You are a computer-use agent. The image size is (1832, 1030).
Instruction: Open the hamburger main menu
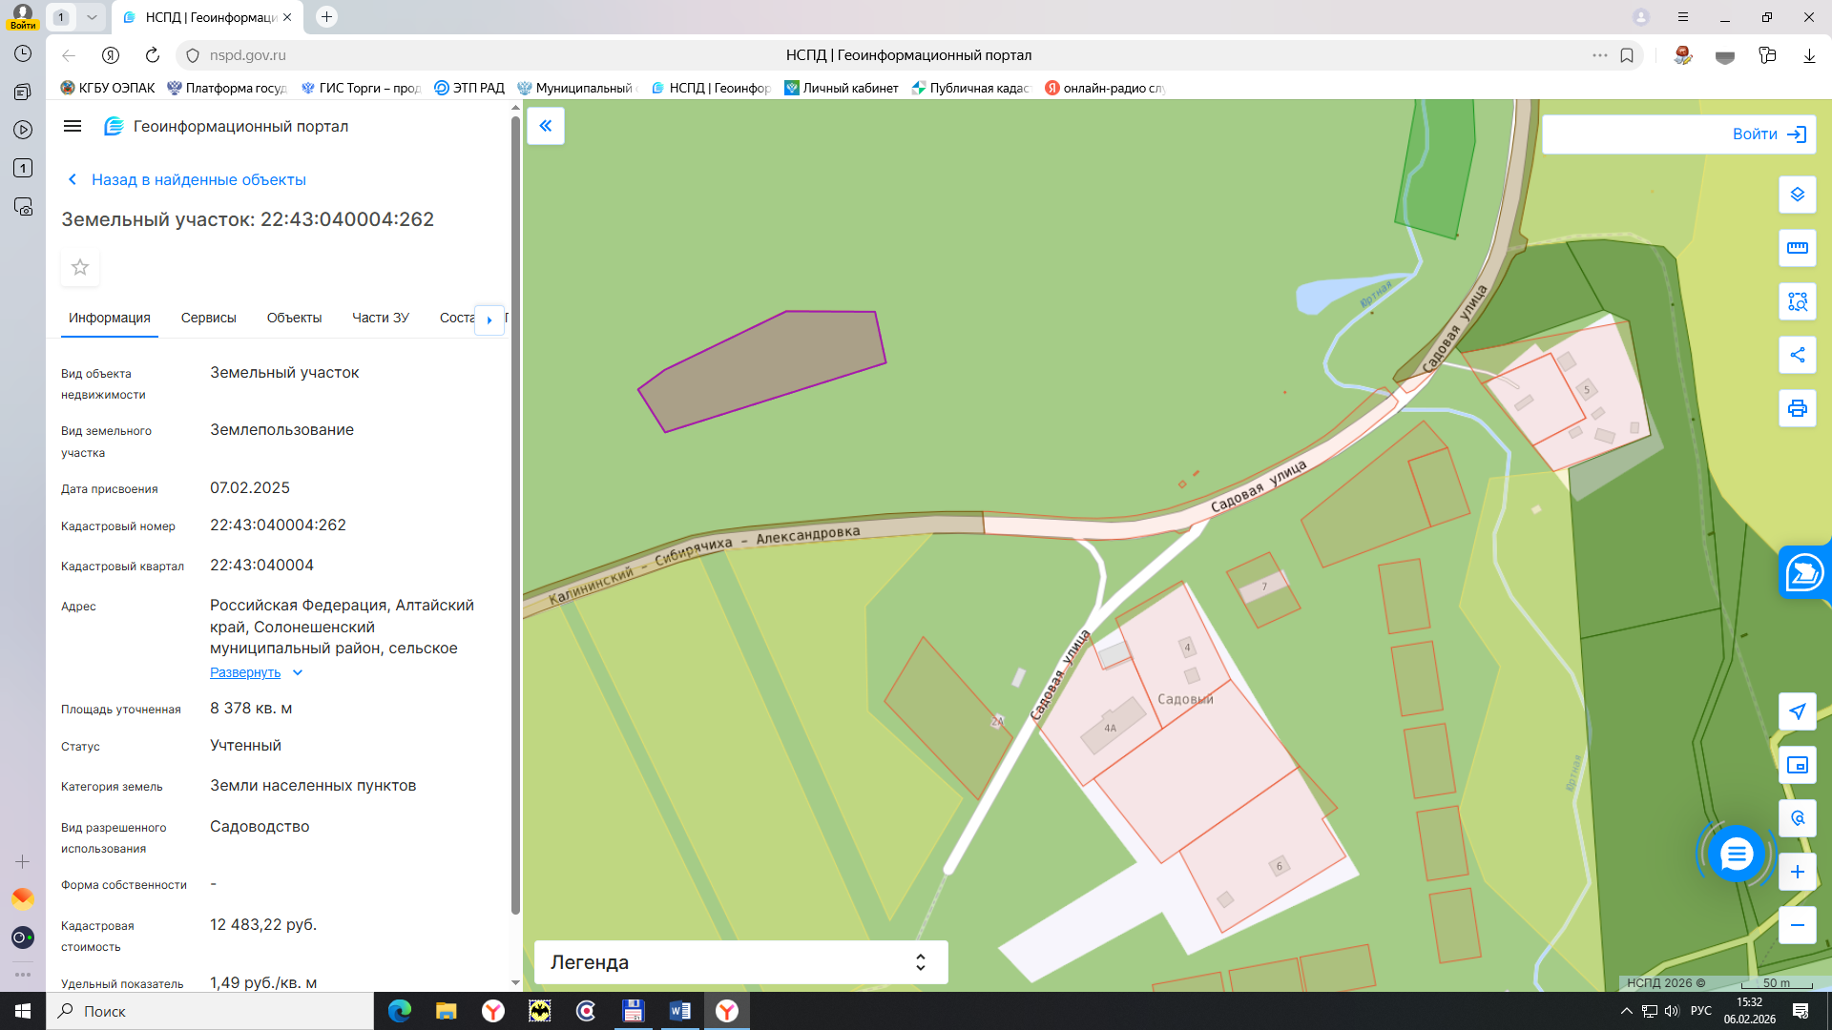tap(73, 126)
